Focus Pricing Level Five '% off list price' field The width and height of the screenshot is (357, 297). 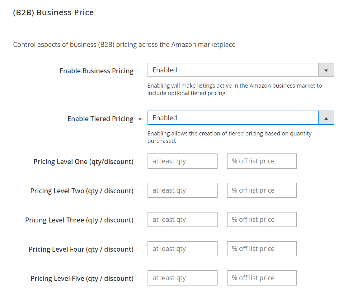pyautogui.click(x=262, y=278)
